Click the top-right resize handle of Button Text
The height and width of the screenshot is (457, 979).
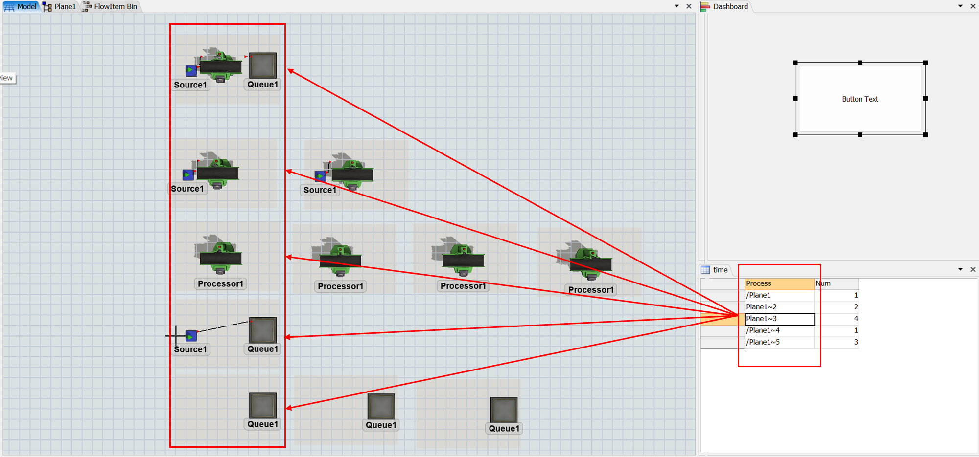click(x=925, y=63)
